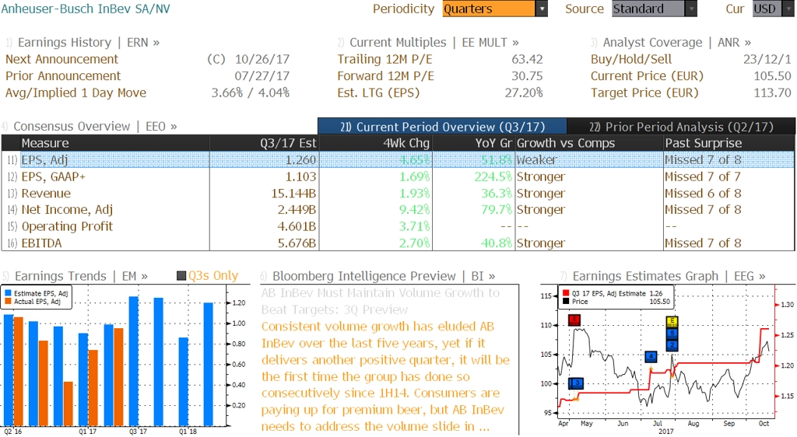Click the black Price legend swatch
797x437 pixels.
566,302
